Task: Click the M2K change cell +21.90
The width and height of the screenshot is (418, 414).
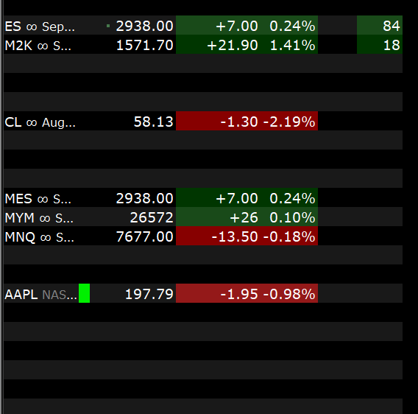Action: click(x=233, y=45)
